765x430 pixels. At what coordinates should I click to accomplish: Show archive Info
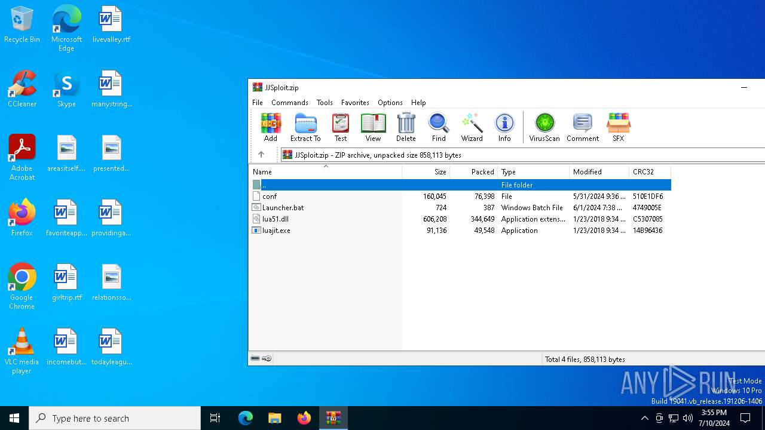pyautogui.click(x=504, y=128)
